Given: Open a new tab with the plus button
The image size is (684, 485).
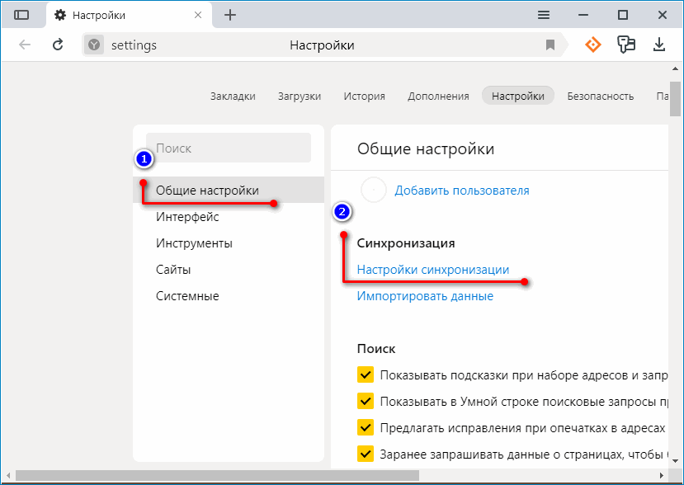Looking at the screenshot, I should click(229, 15).
